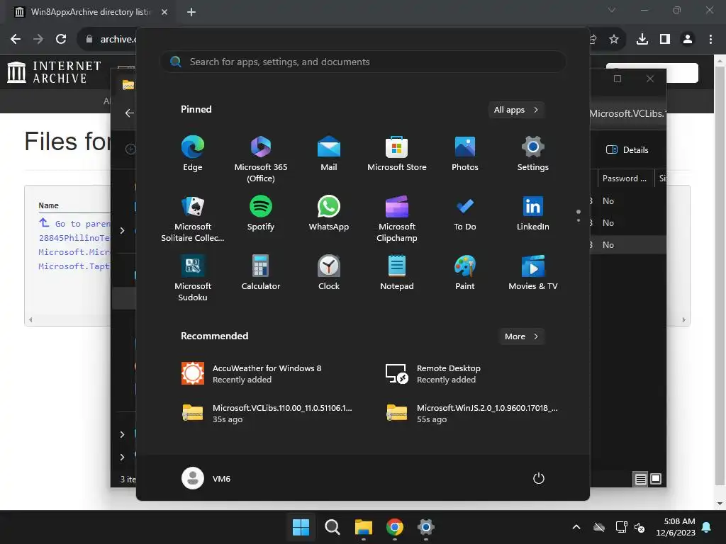Image resolution: width=726 pixels, height=544 pixels.
Task: Bookmark this page with star icon
Action: pyautogui.click(x=614, y=40)
